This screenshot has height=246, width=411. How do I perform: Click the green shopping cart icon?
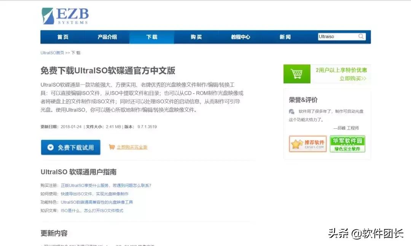[x=297, y=73]
